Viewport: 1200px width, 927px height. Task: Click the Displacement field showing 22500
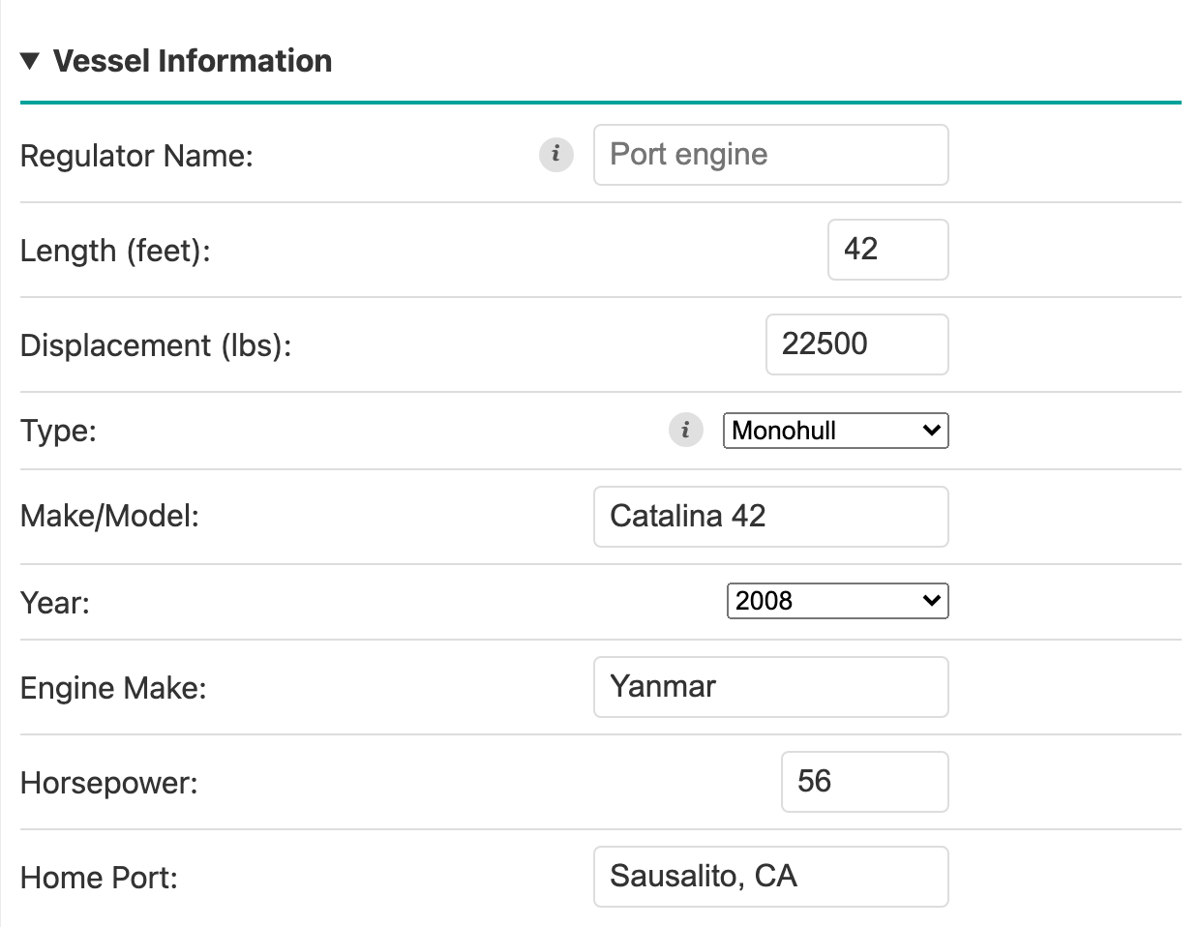[x=857, y=344]
